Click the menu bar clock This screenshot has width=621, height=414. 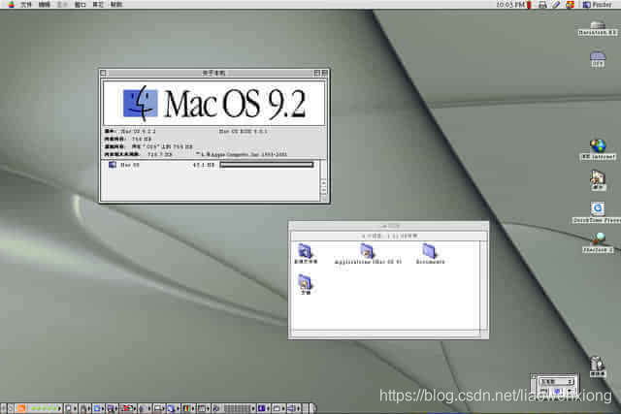pos(510,5)
